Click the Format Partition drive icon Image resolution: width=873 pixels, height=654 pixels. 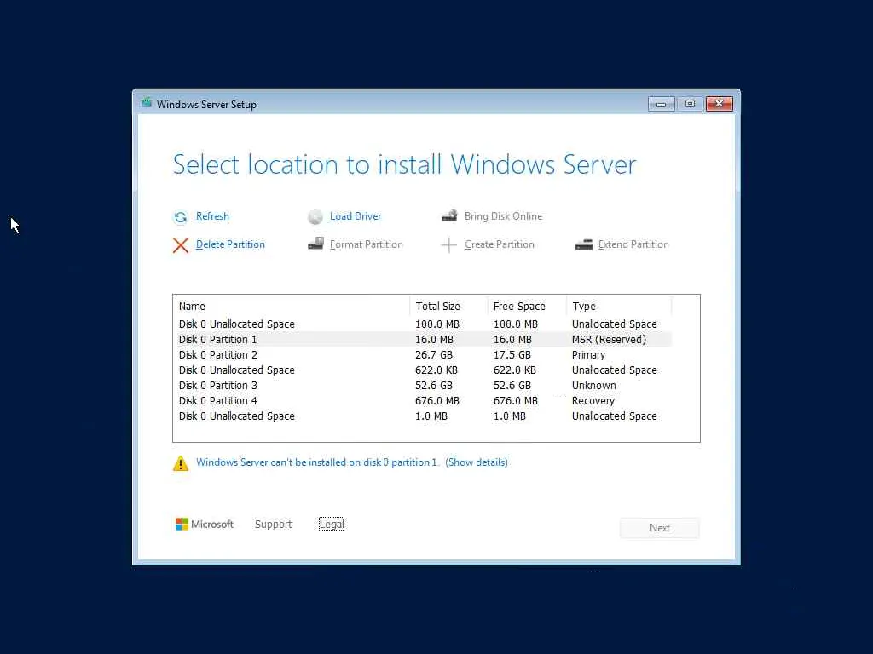[x=315, y=244]
